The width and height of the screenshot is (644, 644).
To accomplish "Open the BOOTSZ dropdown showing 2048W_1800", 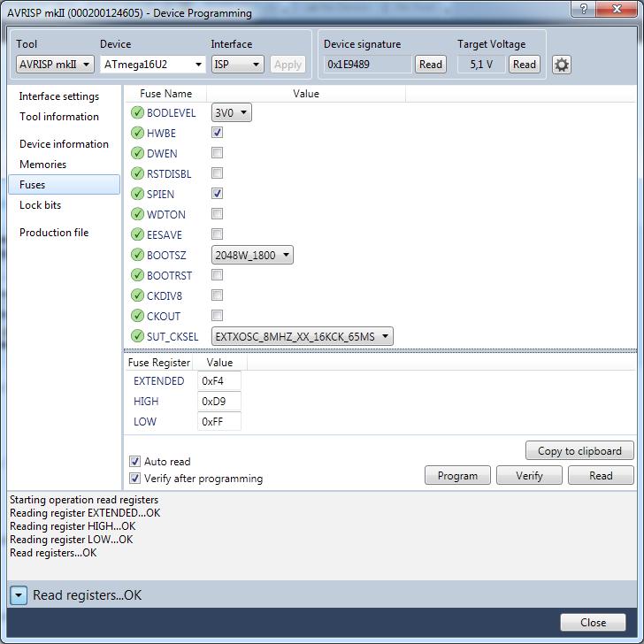I will [x=252, y=255].
